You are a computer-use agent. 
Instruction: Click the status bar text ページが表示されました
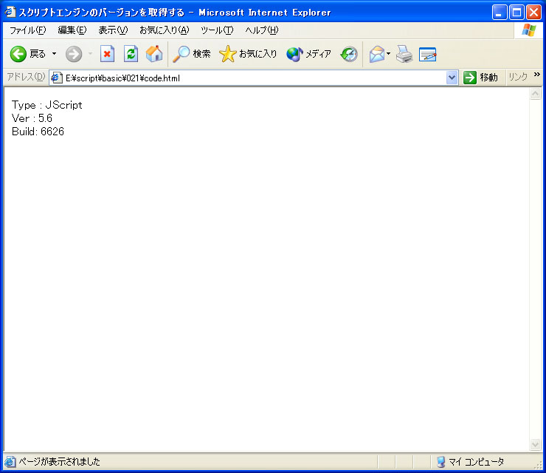59,462
